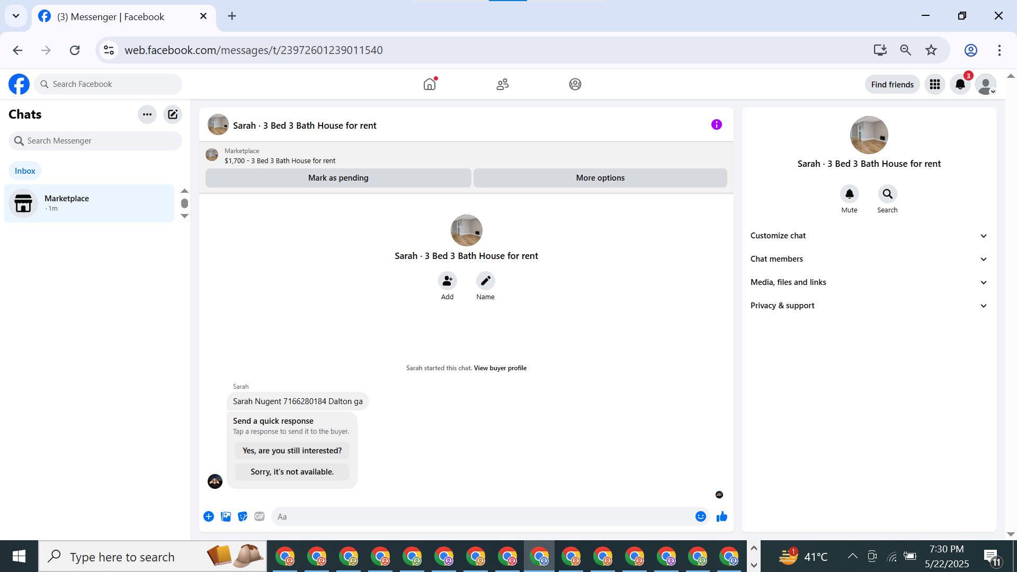Show hidden system tray icons chevron

(x=853, y=556)
